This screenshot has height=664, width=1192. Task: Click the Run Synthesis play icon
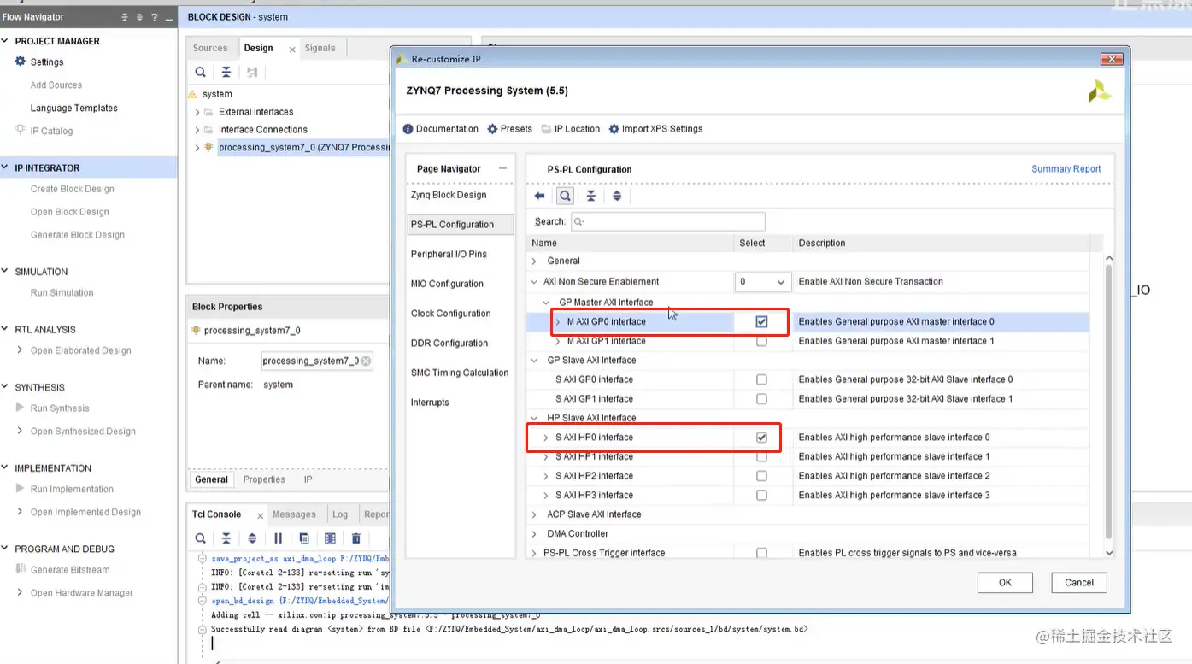21,408
